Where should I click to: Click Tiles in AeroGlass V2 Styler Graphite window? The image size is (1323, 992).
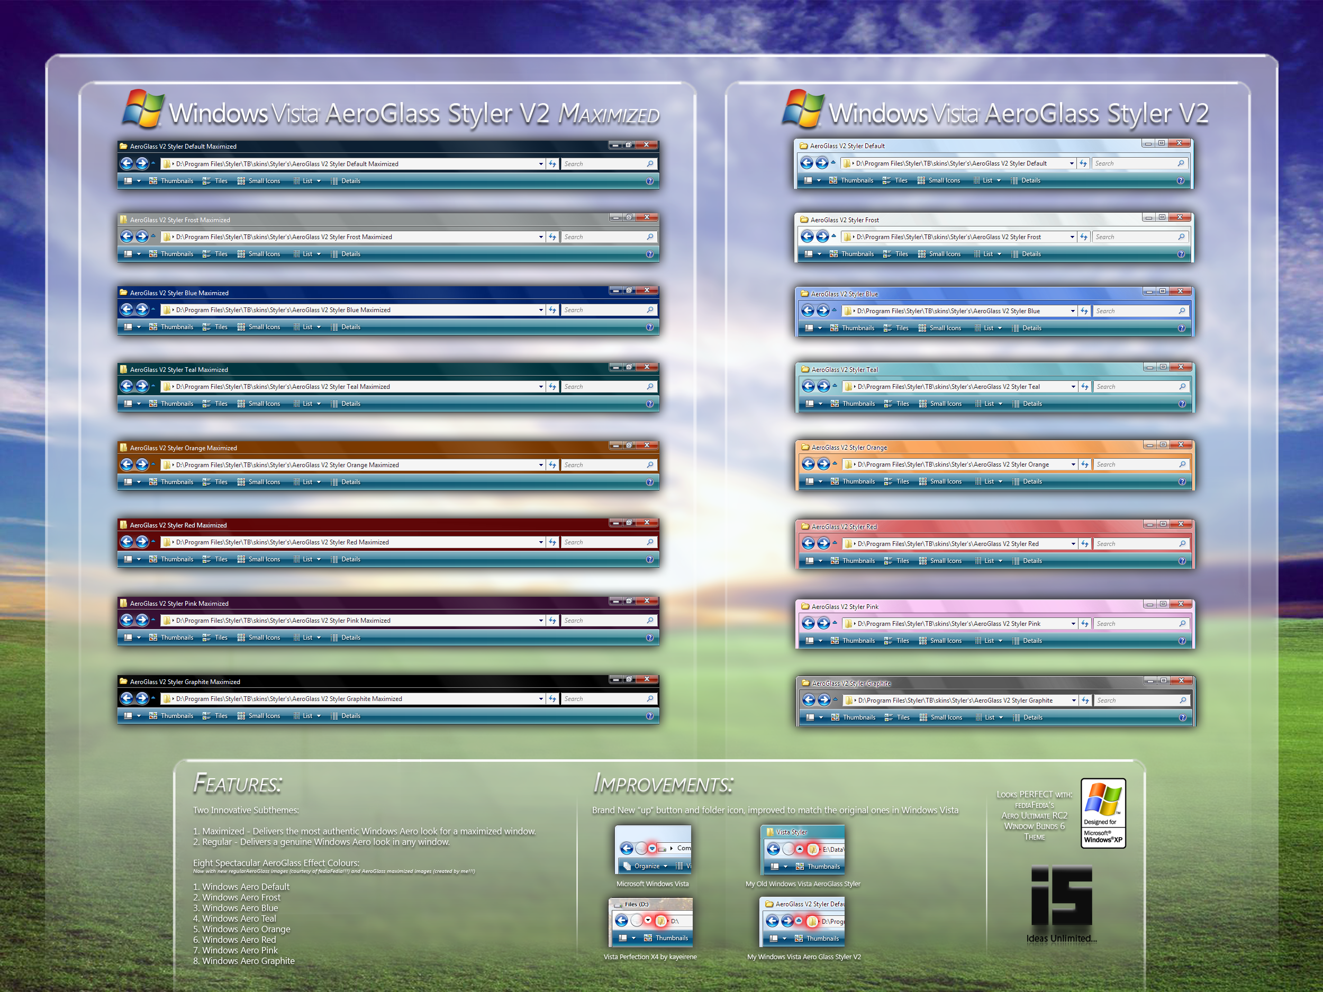pyautogui.click(x=897, y=717)
